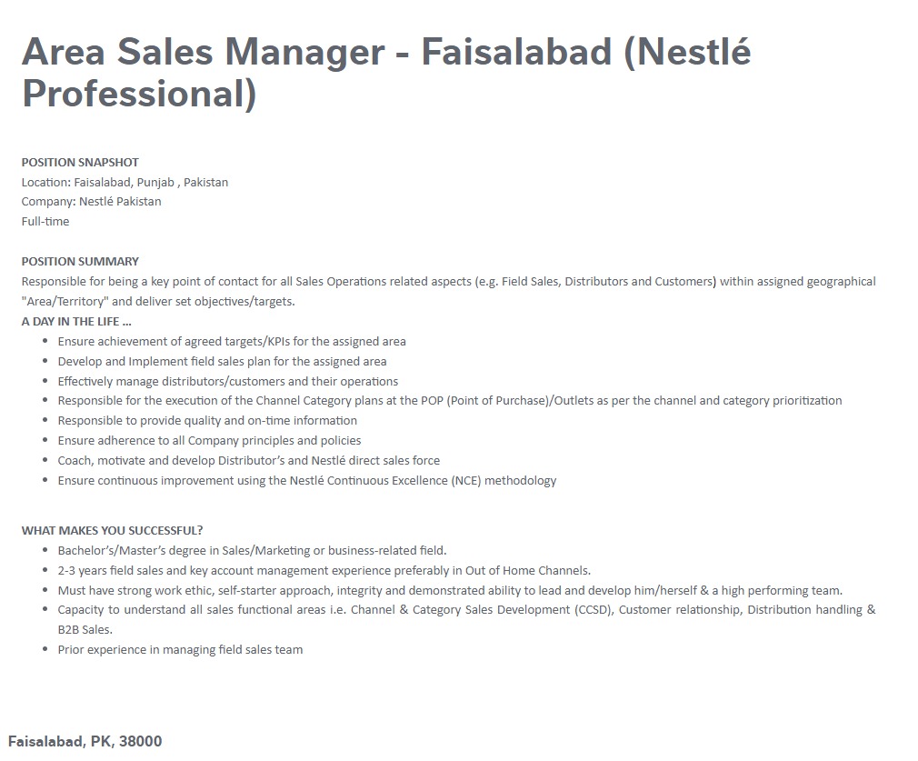Click the Bachelor's/Master's degree requirement bullet

click(x=252, y=550)
